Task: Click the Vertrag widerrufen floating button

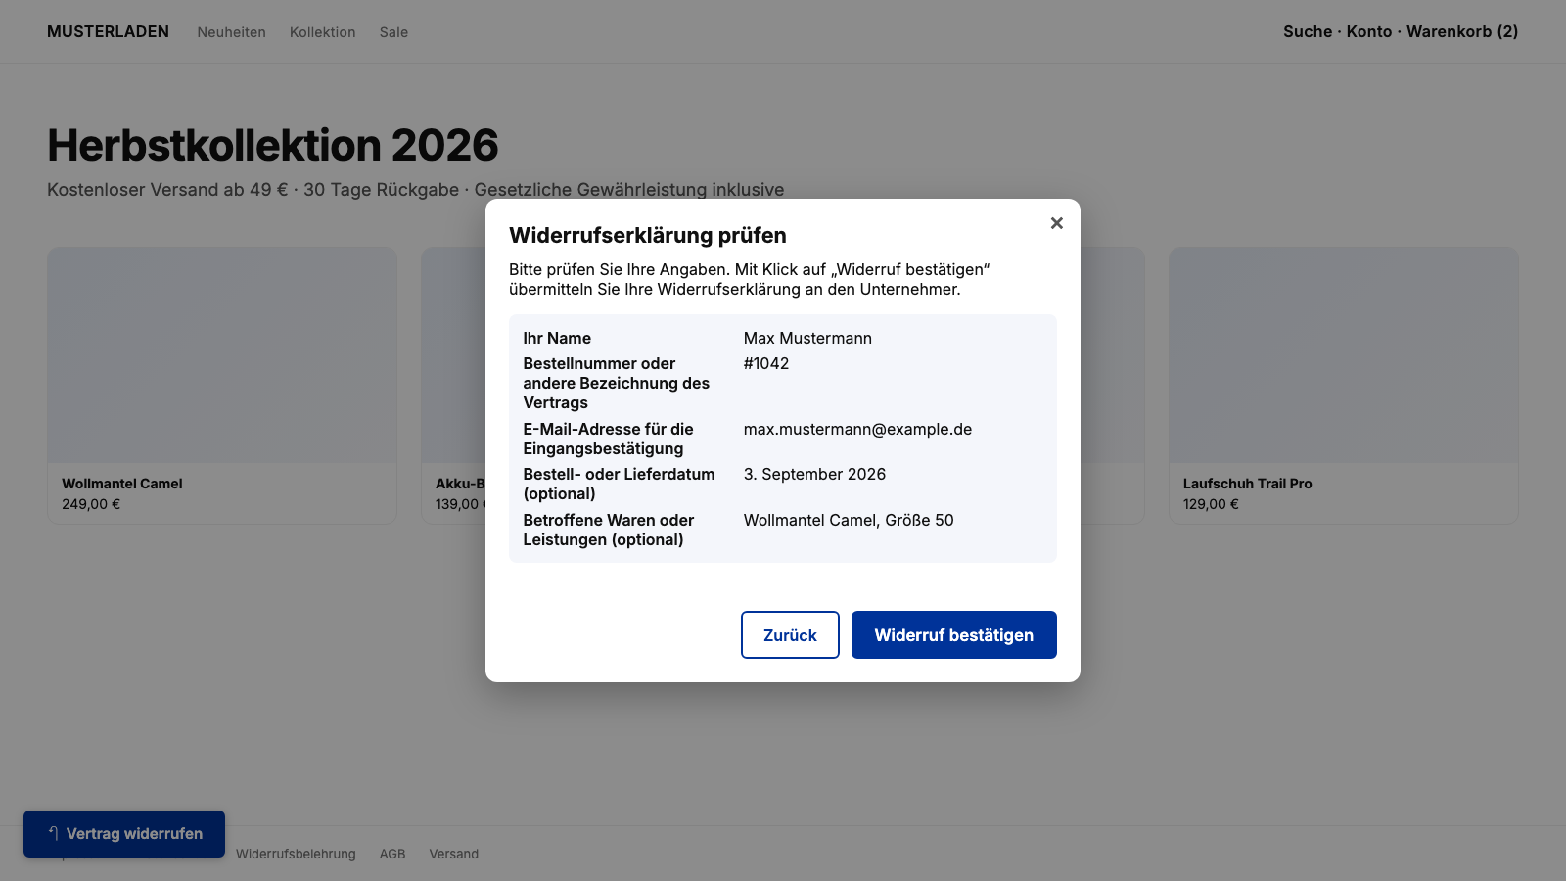Action: [x=124, y=834]
